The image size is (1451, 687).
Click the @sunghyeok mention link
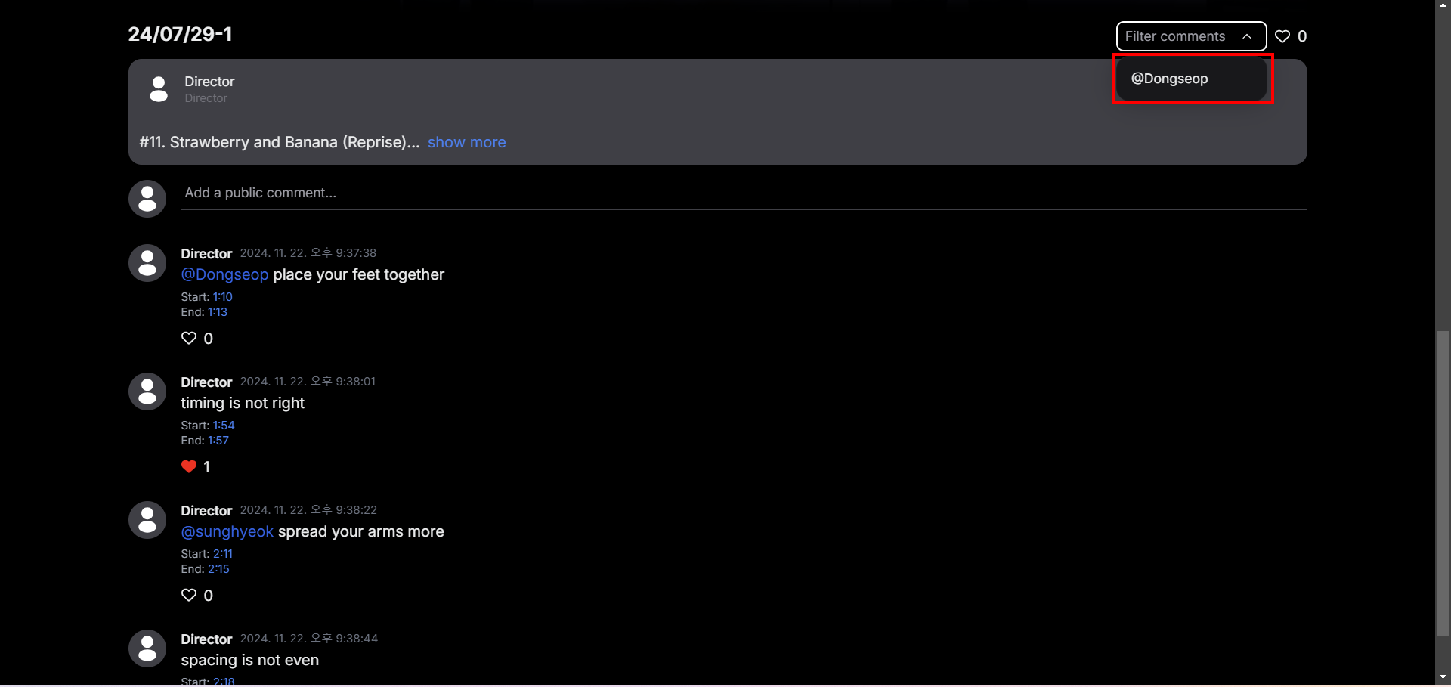pos(227,531)
